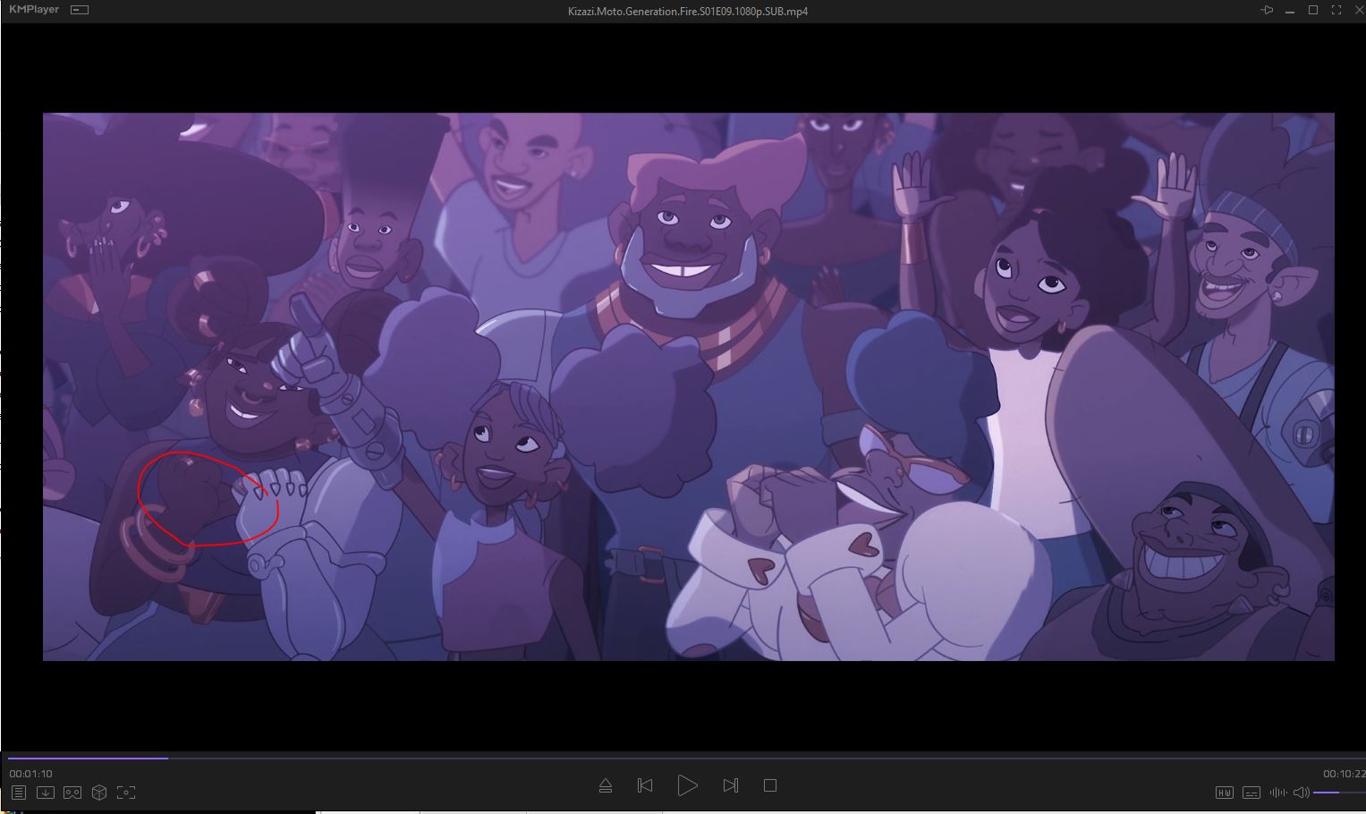This screenshot has width=1366, height=814.
Task: Enter fullscreen from the title bar
Action: 1336,11
